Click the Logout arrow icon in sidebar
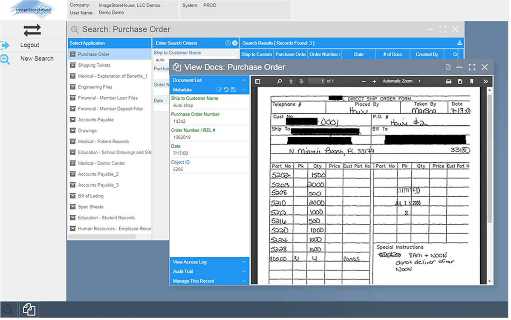 5,45
